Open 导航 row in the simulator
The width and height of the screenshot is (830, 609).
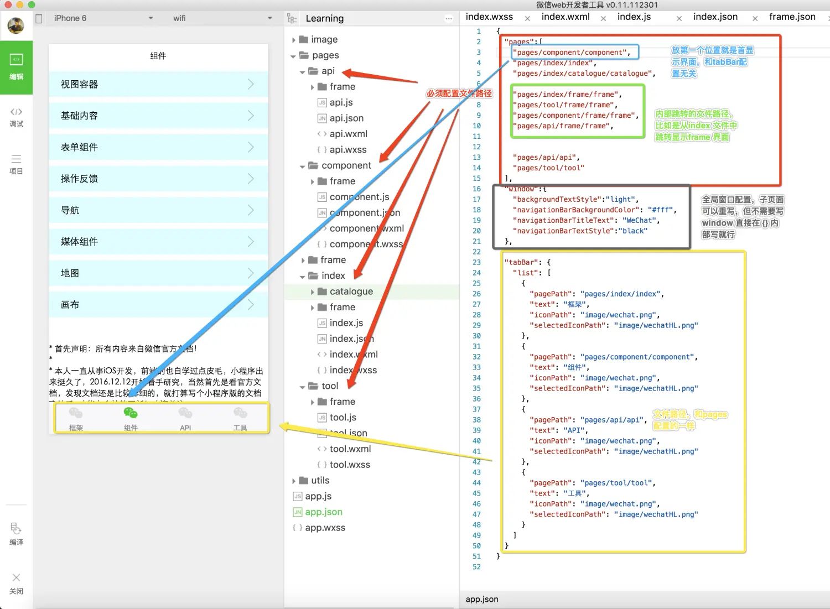(158, 210)
